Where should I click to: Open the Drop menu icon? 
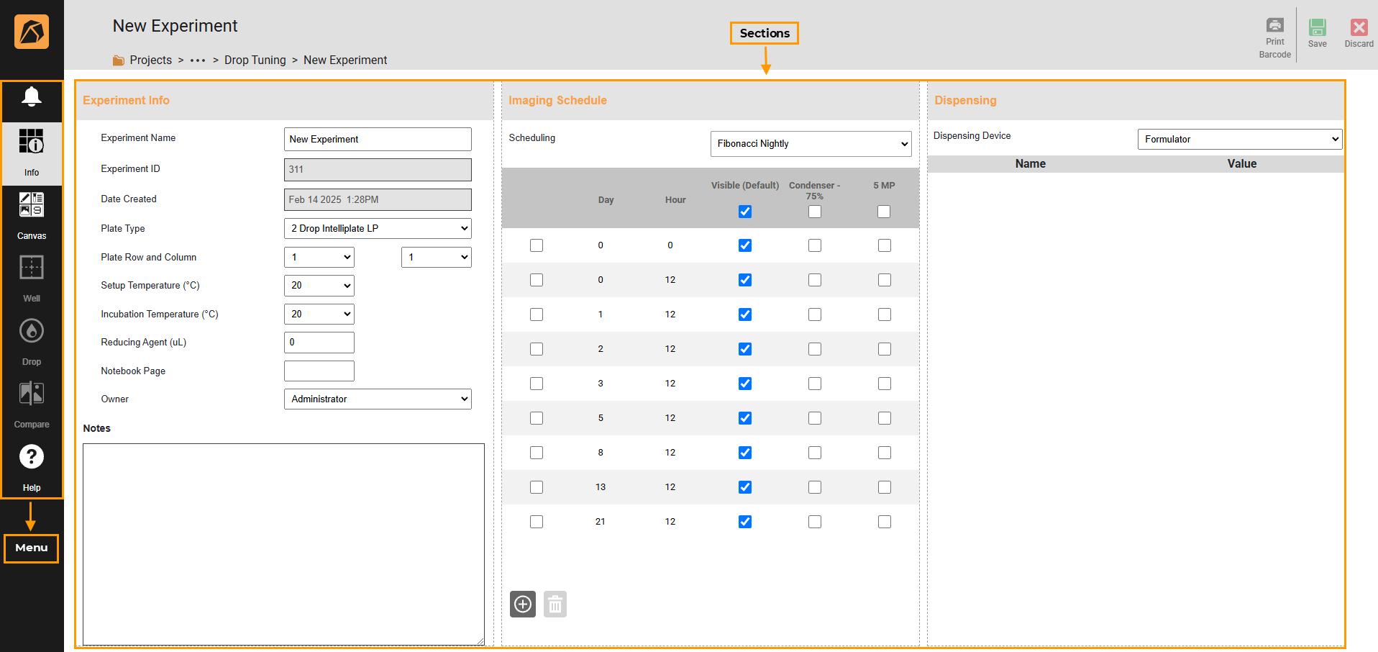point(31,331)
